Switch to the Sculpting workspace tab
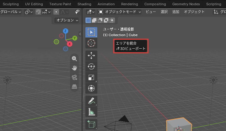226x131 pixels. [x=11, y=4]
